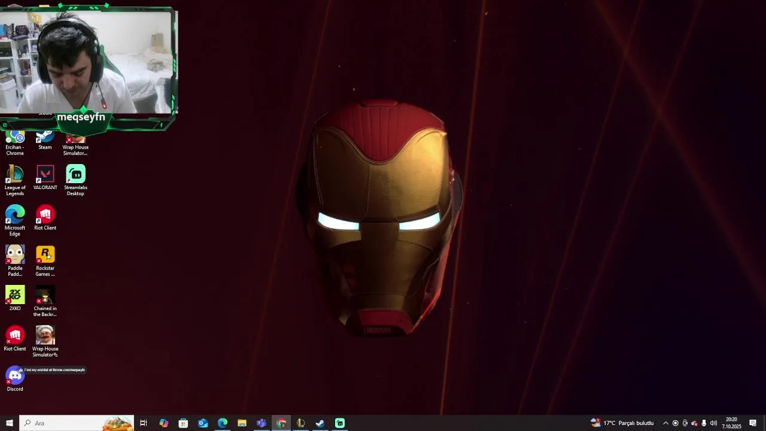Select the VALORANT desktop icon
Screen dimensions: 766x431
pyautogui.click(x=45, y=178)
